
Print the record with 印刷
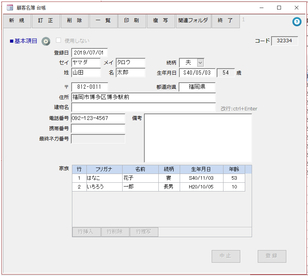[x=132, y=21]
